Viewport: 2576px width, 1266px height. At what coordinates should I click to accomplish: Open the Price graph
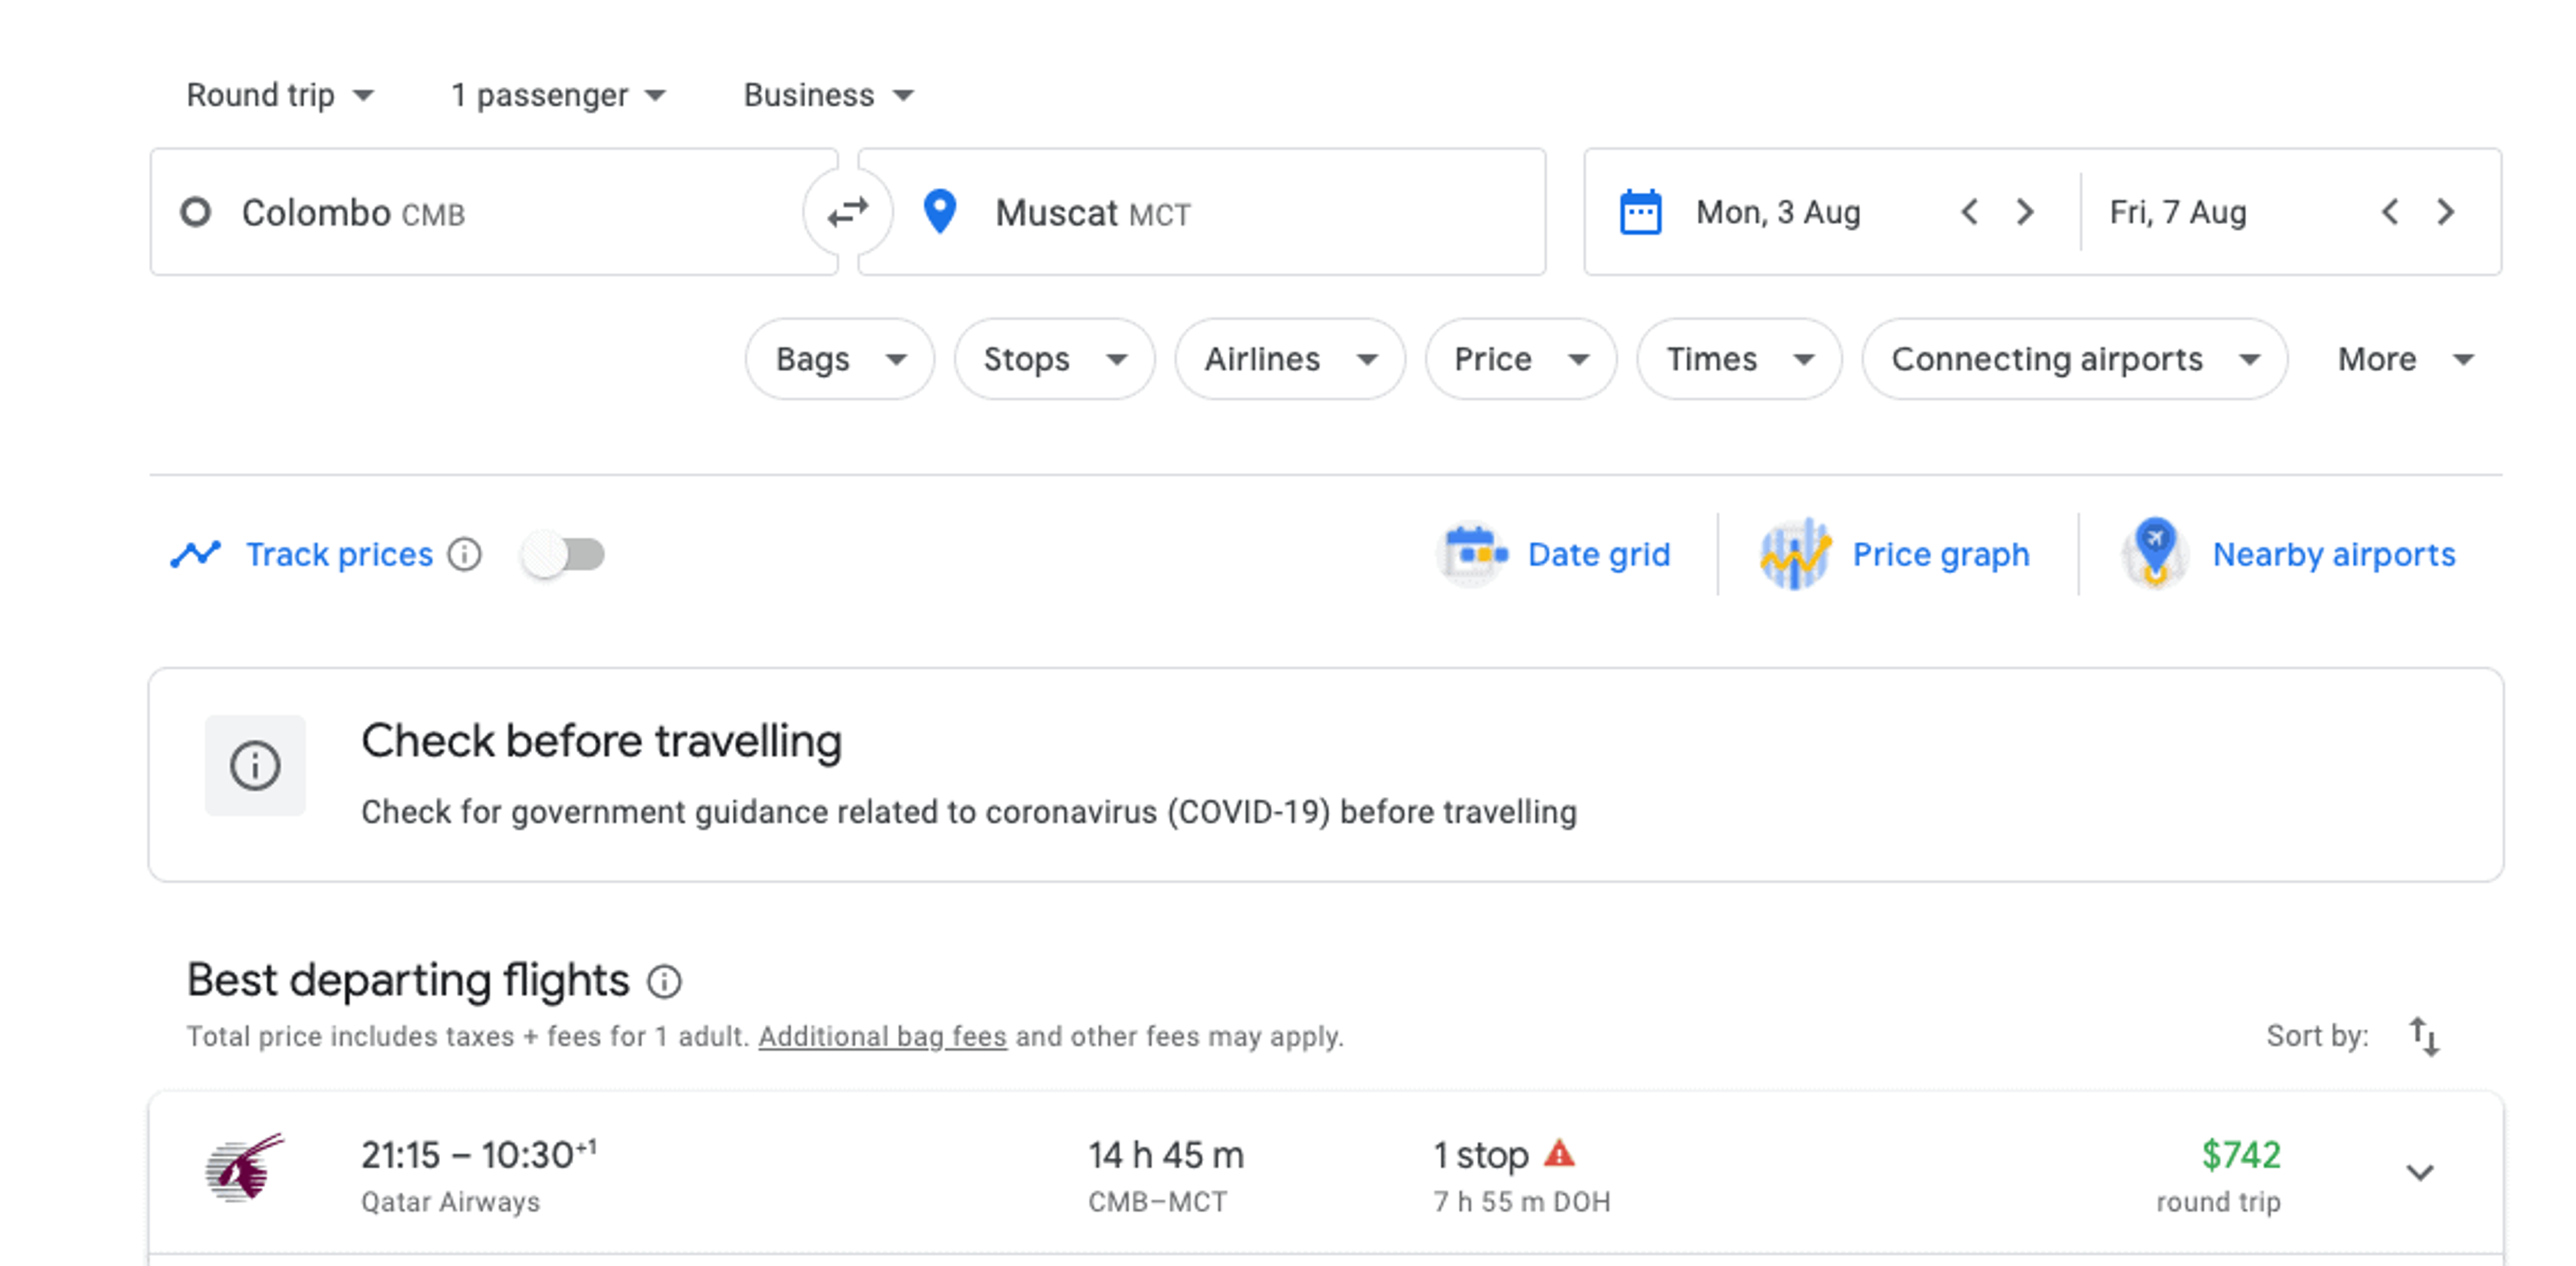[x=1895, y=554]
